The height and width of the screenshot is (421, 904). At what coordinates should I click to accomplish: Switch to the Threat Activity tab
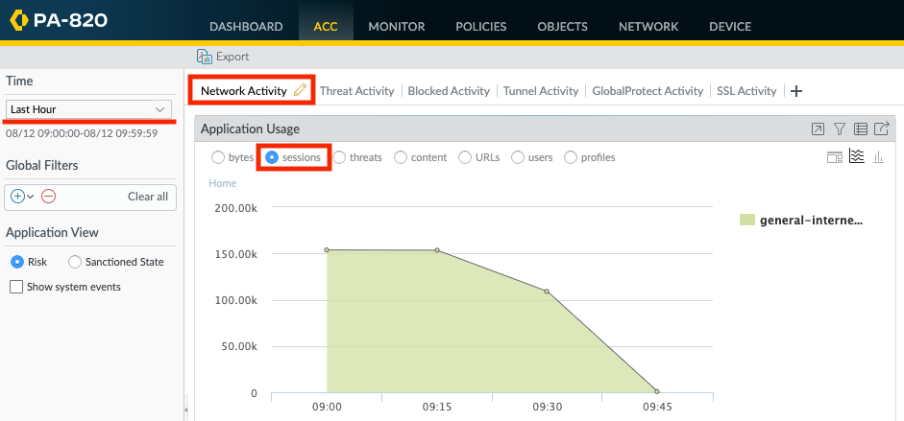pos(356,91)
